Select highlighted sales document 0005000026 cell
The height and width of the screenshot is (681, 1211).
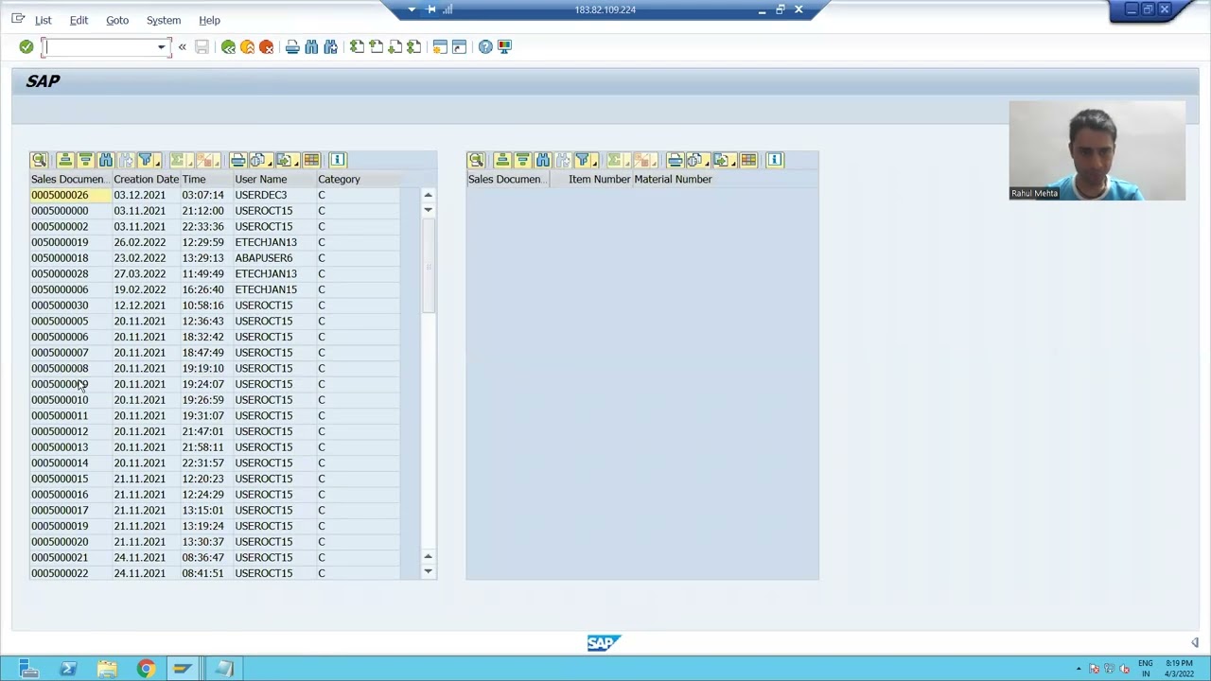click(70, 195)
